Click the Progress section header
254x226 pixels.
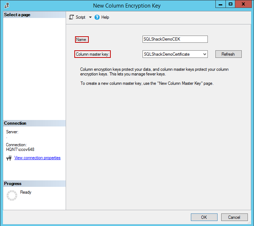(34, 184)
